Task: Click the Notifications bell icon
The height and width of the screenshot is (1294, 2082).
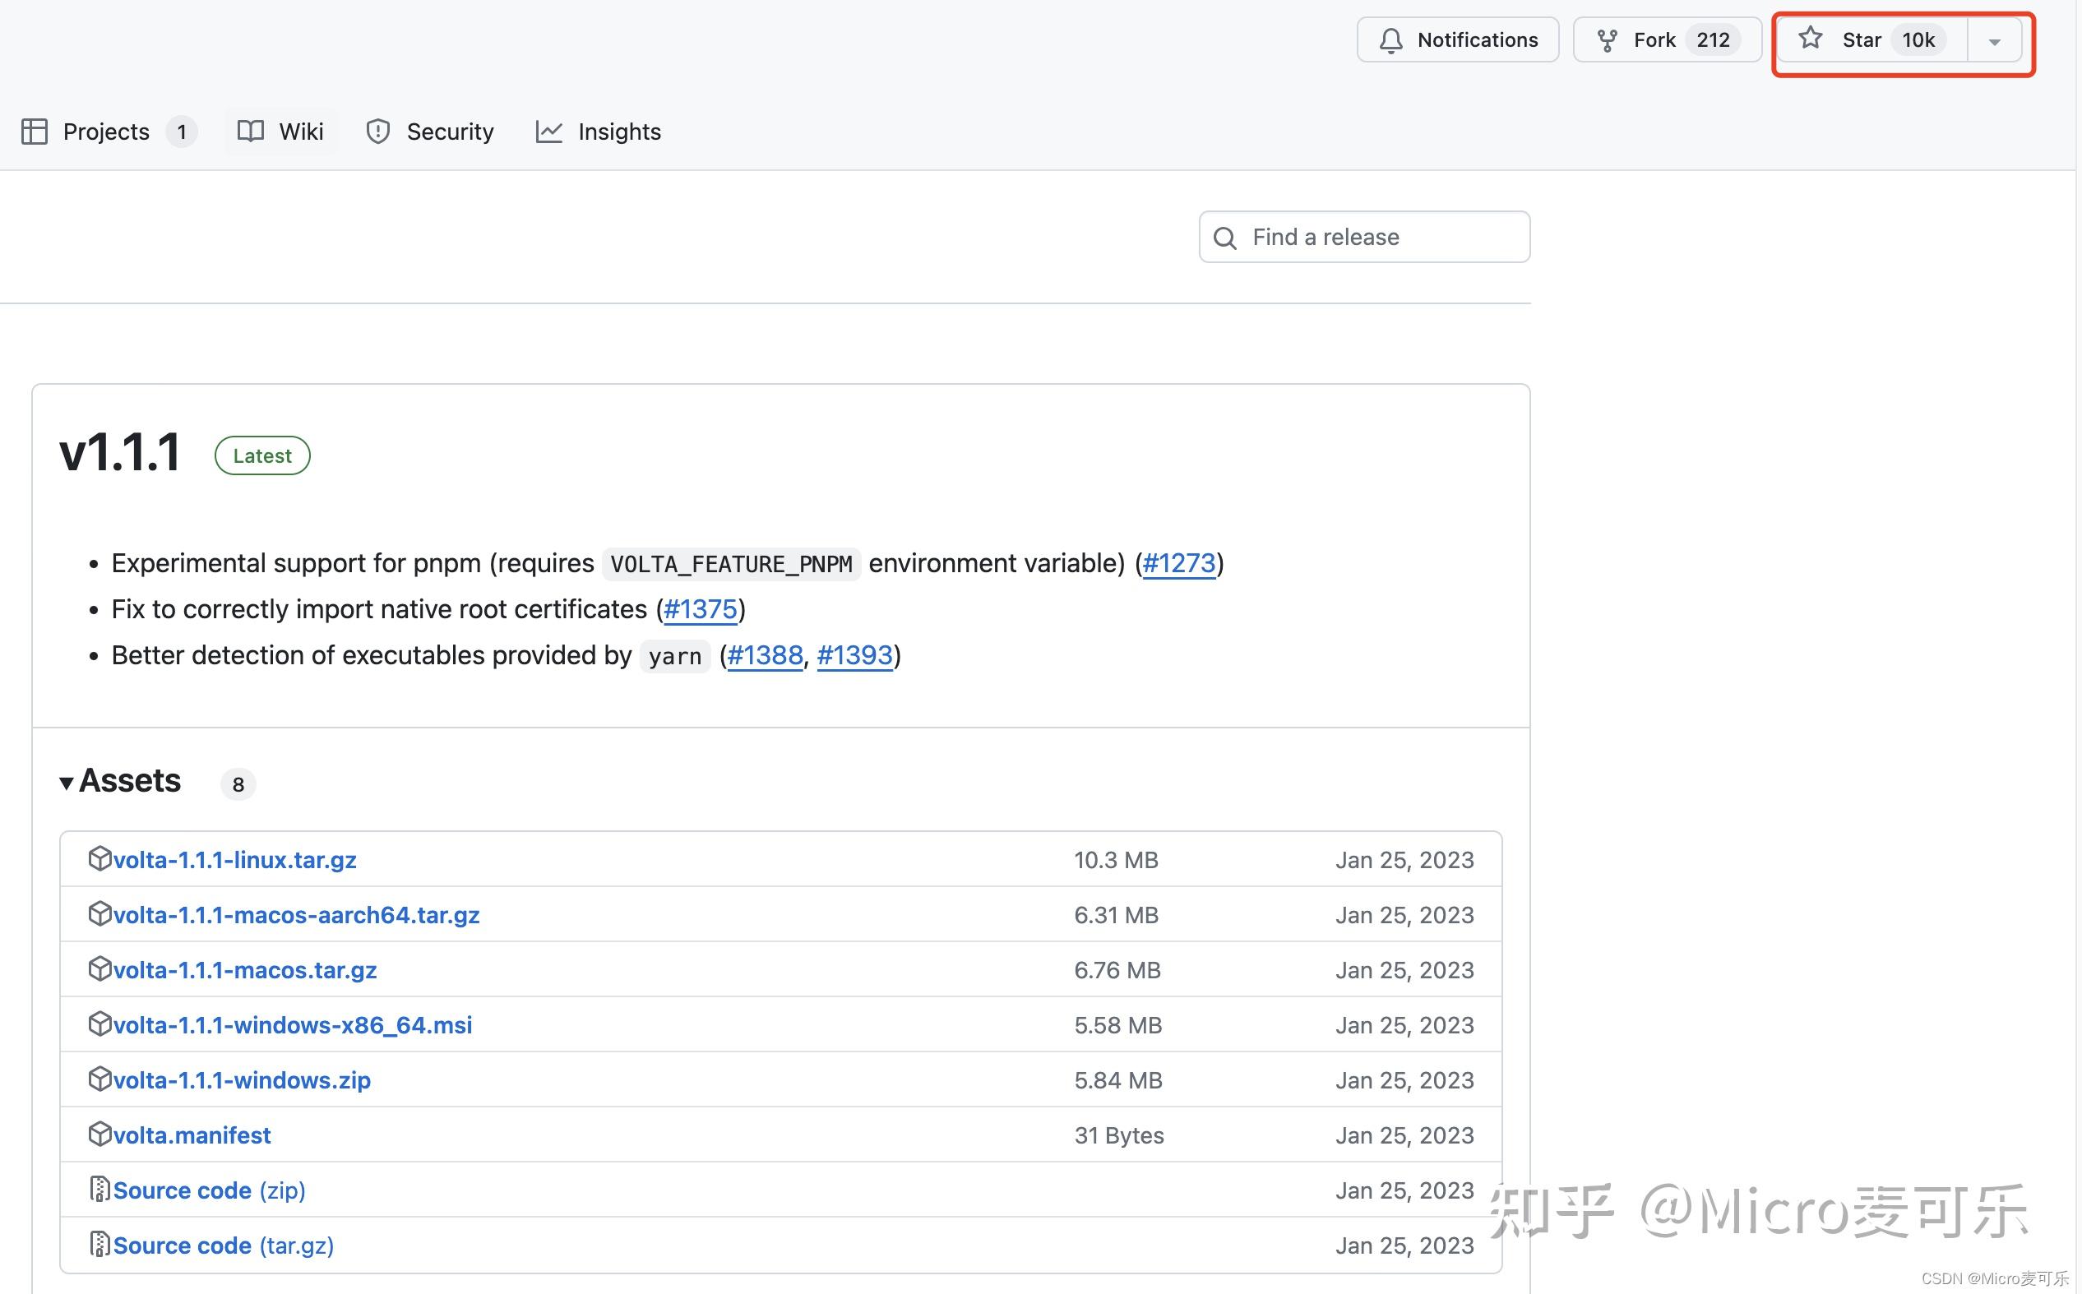Action: click(1390, 40)
